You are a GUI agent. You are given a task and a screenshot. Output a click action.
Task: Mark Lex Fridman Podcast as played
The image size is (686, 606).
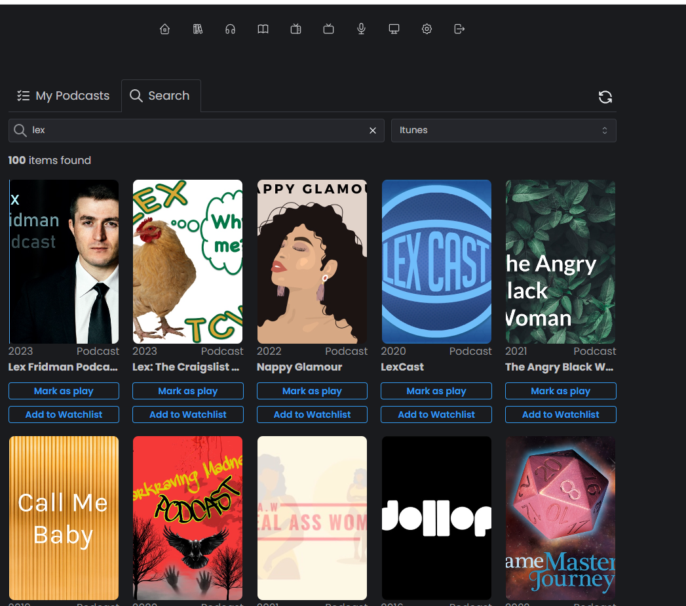tap(64, 391)
